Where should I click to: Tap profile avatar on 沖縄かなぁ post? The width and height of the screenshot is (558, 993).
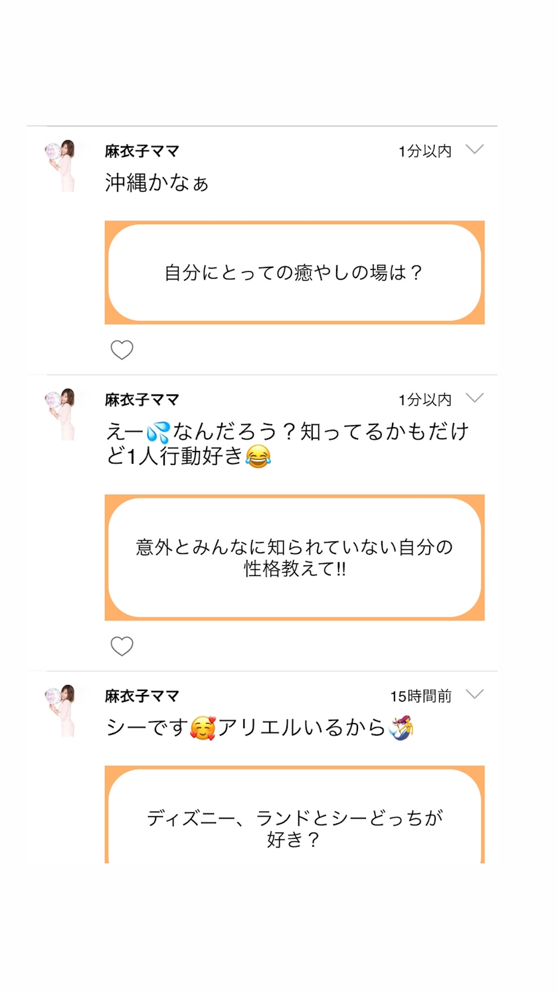[x=60, y=165]
